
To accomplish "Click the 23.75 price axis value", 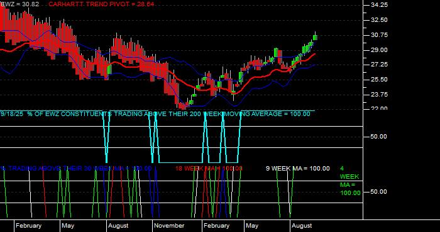I will [379, 95].
